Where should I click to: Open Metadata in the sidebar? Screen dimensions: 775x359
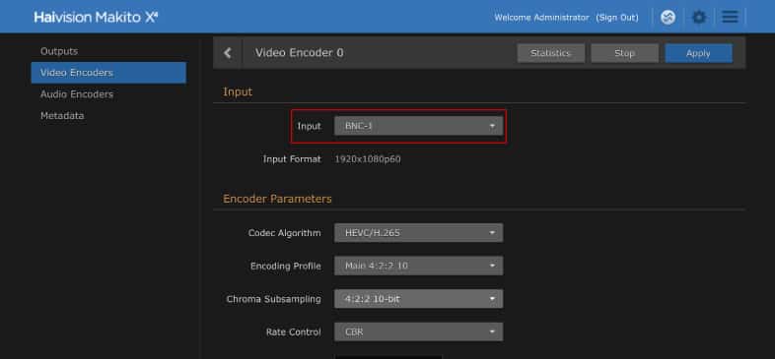pyautogui.click(x=62, y=116)
